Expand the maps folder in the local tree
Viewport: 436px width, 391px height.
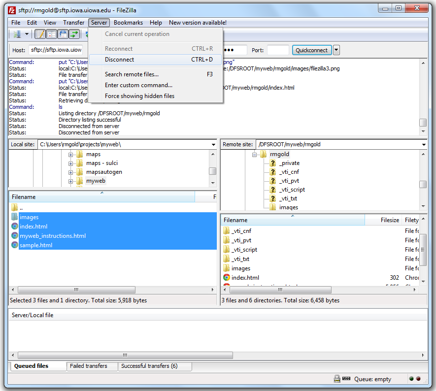coord(70,155)
